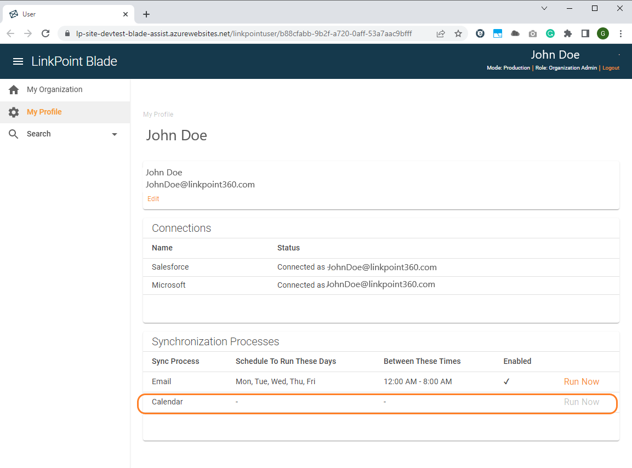Run the Email sync now
Screen dimensions: 632x468
tap(581, 382)
